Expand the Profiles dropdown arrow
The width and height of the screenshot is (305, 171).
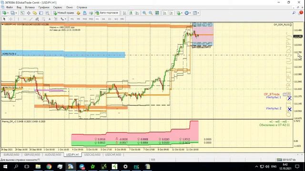click(16, 13)
